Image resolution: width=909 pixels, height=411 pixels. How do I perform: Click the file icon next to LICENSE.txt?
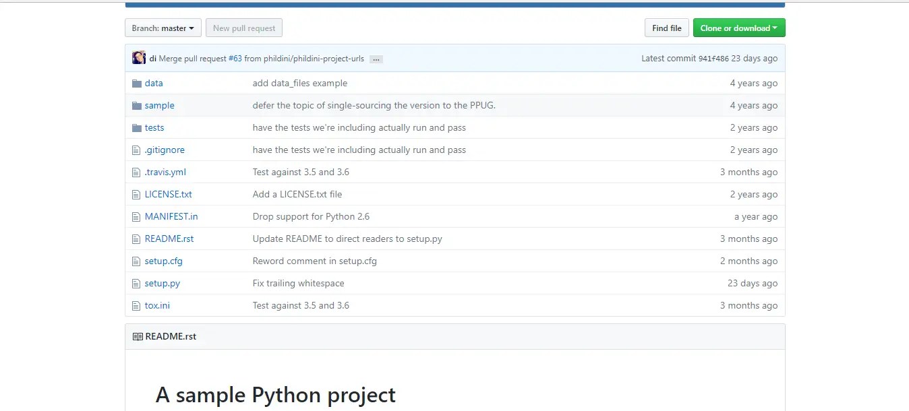click(136, 194)
